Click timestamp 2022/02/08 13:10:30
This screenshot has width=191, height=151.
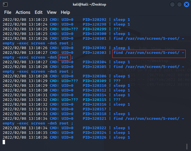[x=25, y=90]
